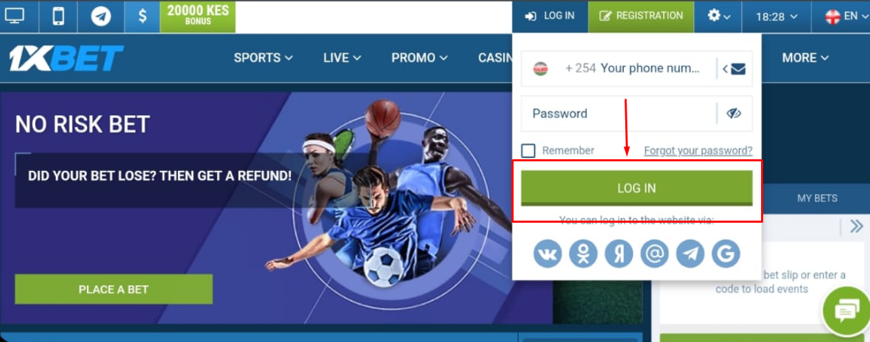870x342 pixels.
Task: Open the PROMO menu
Action: click(420, 58)
